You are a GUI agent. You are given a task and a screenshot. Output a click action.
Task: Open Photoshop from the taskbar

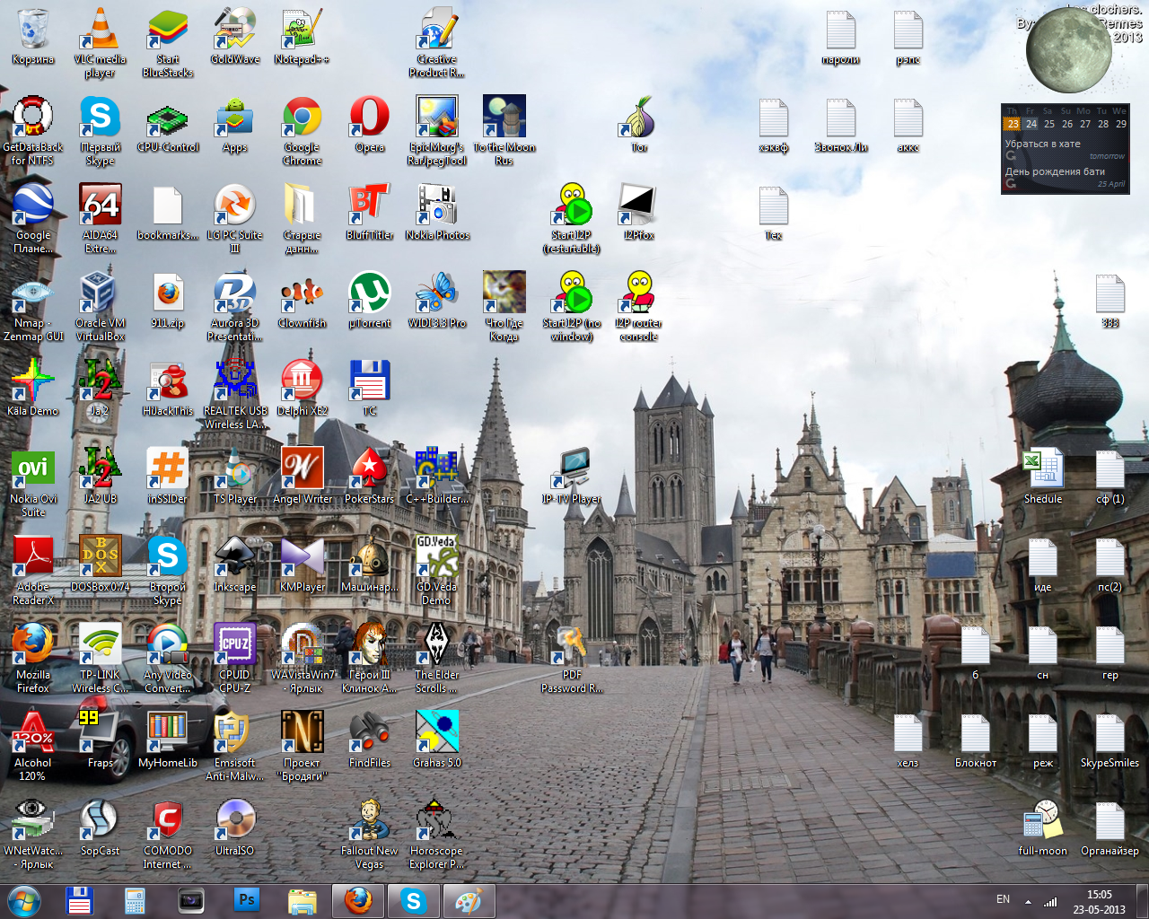tap(246, 900)
